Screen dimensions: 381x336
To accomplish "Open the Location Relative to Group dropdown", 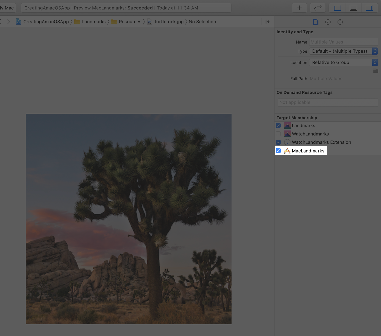I will point(343,62).
